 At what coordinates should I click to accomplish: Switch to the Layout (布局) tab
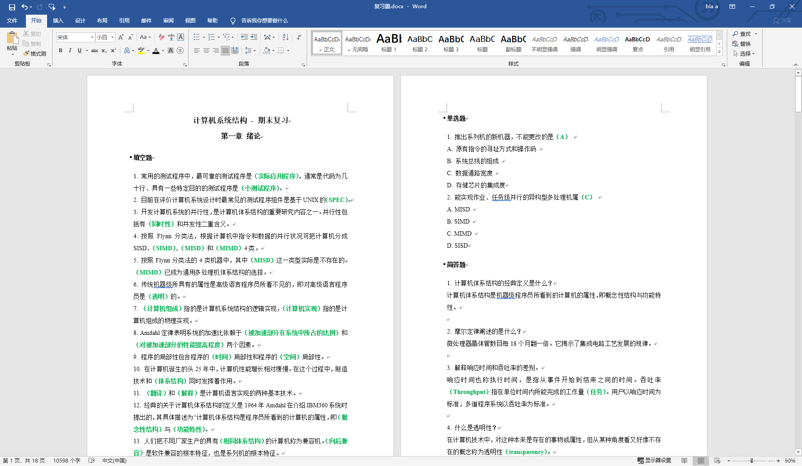coord(102,20)
